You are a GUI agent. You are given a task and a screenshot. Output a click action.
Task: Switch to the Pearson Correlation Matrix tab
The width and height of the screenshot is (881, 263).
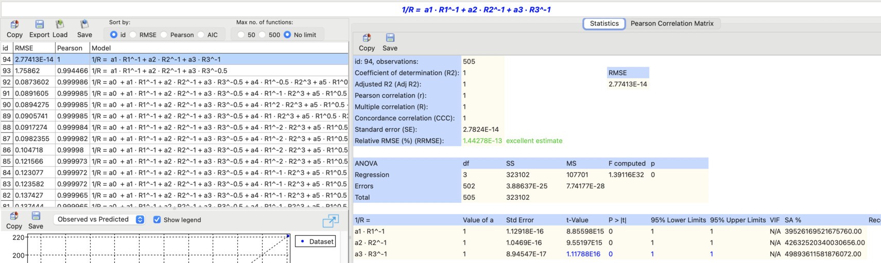tap(672, 24)
